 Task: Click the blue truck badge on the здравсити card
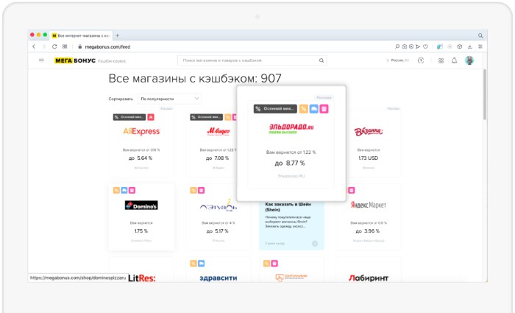201,264
